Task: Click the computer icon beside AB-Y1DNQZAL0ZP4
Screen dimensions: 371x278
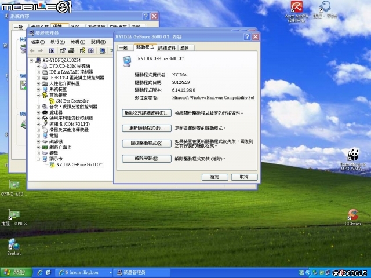Action: tap(38, 60)
